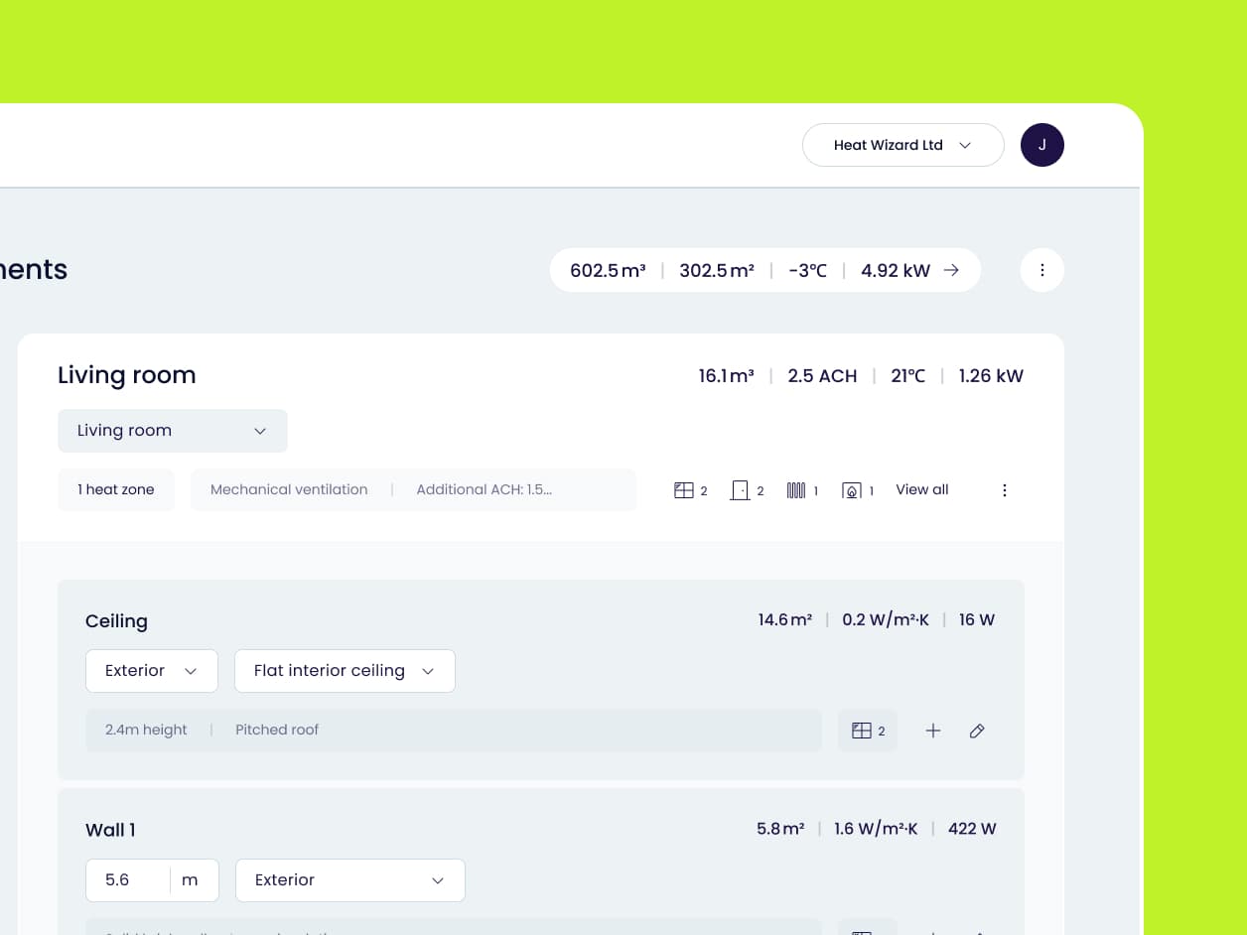The height and width of the screenshot is (935, 1247).
Task: Click the J user avatar
Action: 1042,145
